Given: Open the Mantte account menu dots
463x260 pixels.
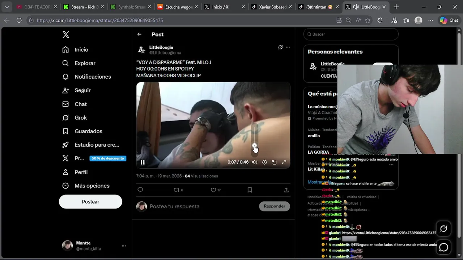Looking at the screenshot, I should (x=124, y=246).
